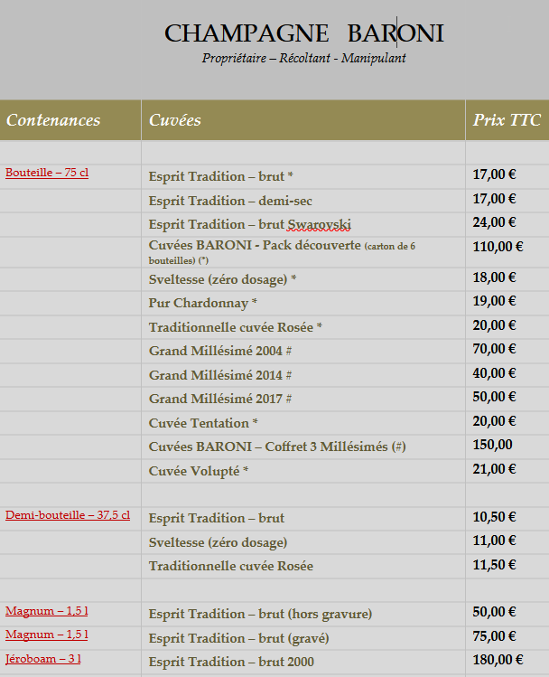Click the Propriétaire – Récoltant - Manipulant subtitle
The image size is (549, 677).
click(303, 59)
